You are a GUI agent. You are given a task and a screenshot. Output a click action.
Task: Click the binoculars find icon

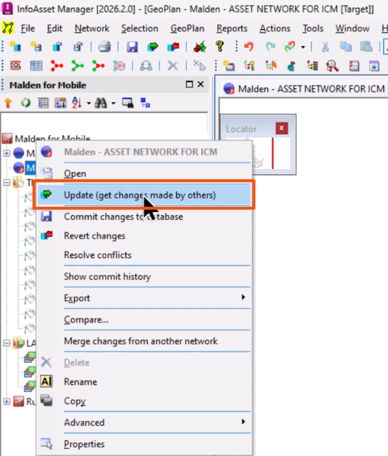(100, 103)
